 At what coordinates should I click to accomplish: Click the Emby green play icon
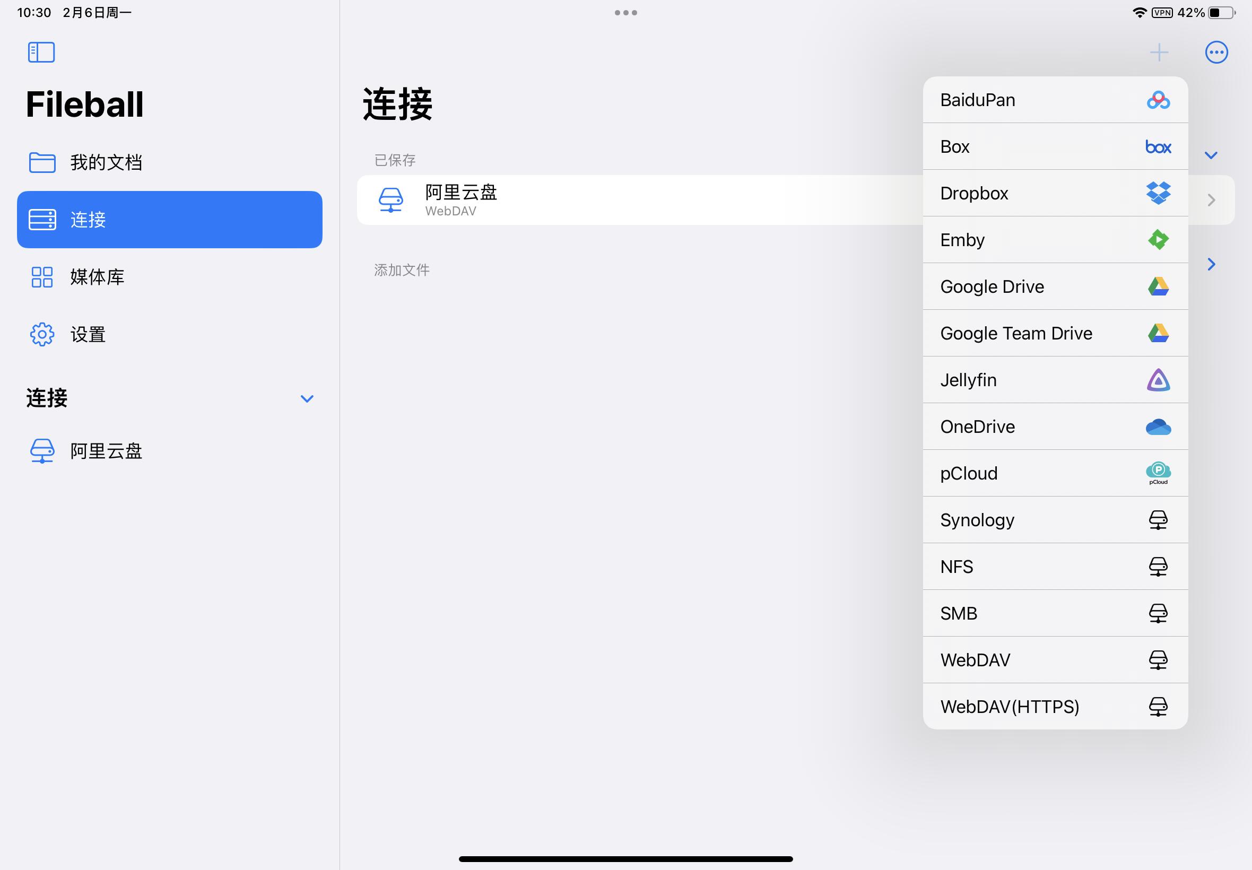tap(1158, 240)
